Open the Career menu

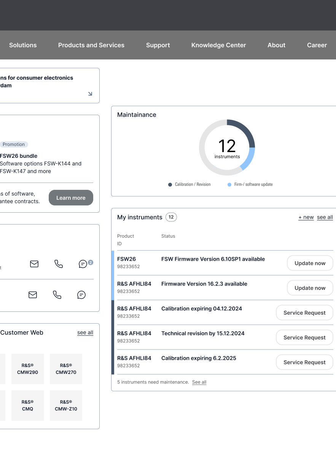(x=317, y=45)
